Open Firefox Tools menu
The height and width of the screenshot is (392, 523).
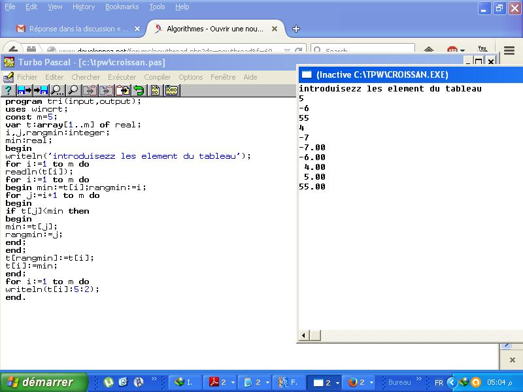pyautogui.click(x=157, y=7)
